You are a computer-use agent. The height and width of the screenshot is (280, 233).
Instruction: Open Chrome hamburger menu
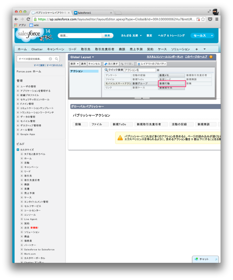(x=217, y=19)
